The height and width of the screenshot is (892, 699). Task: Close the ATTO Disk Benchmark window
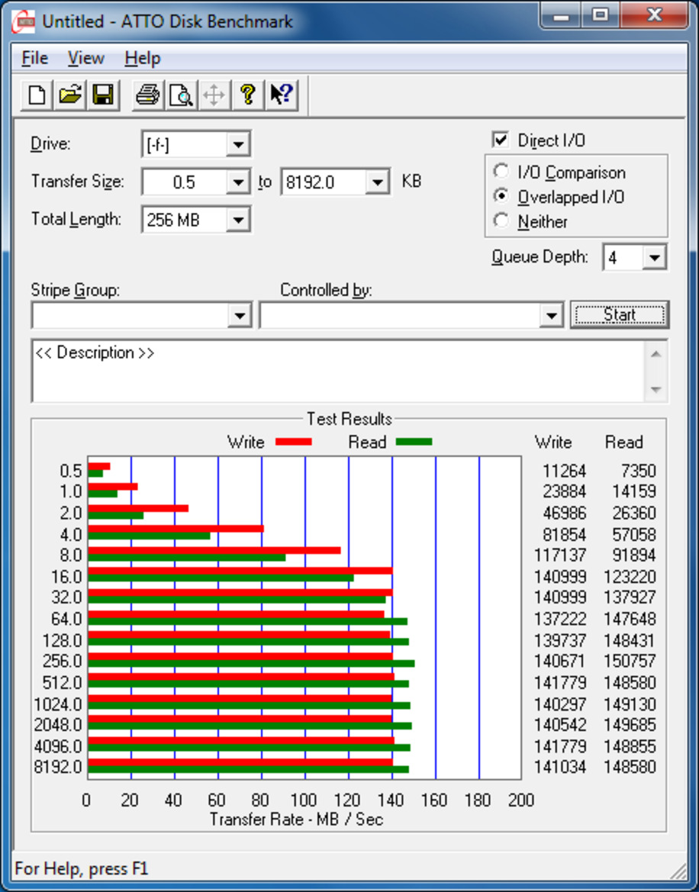pos(654,15)
